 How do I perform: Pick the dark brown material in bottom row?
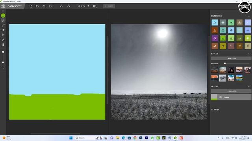pyautogui.click(x=239, y=46)
